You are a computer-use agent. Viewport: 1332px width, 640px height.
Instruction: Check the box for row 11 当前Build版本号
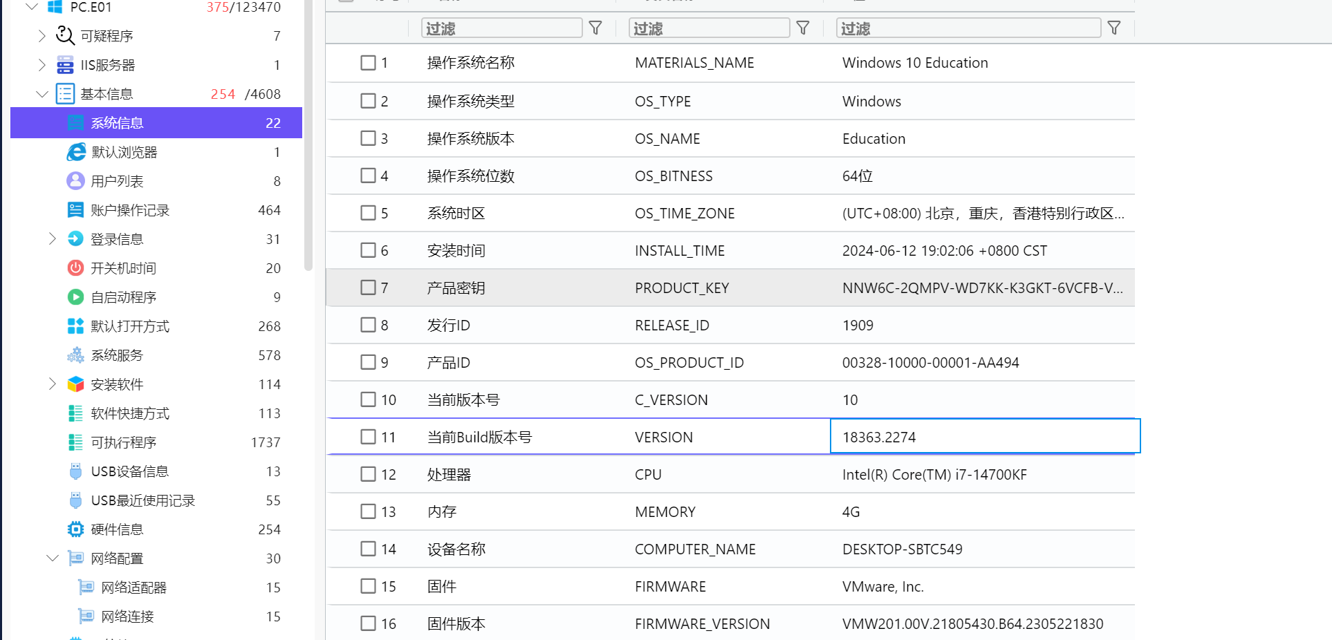pyautogui.click(x=368, y=437)
